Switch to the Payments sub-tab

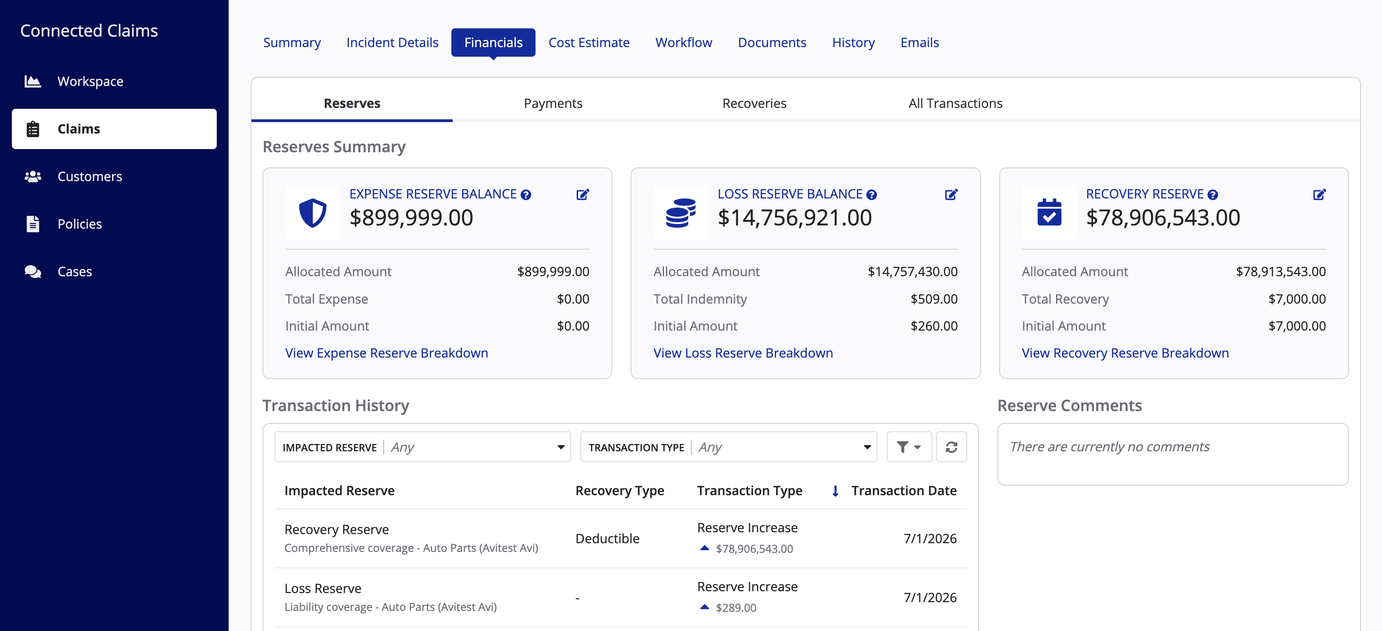pyautogui.click(x=553, y=103)
